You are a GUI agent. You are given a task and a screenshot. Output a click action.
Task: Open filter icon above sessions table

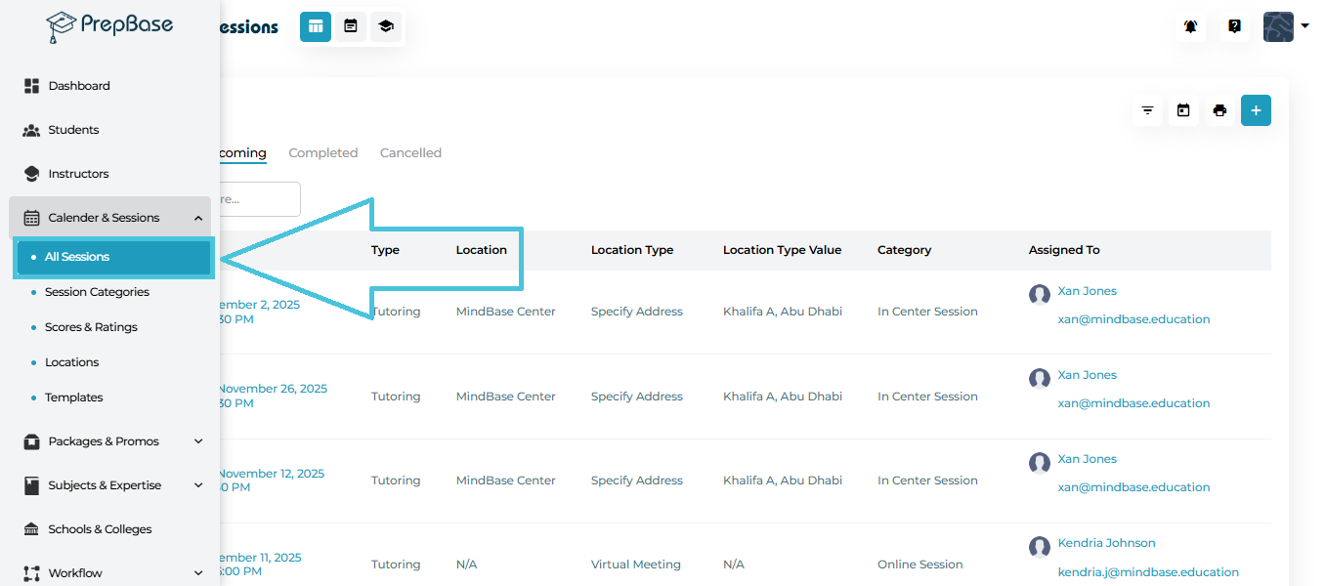(1148, 110)
